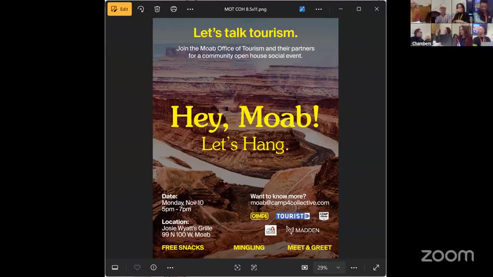
Task: Print the current image
Action: click(174, 9)
